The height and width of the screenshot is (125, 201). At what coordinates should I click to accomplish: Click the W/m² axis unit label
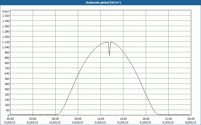click(6, 11)
